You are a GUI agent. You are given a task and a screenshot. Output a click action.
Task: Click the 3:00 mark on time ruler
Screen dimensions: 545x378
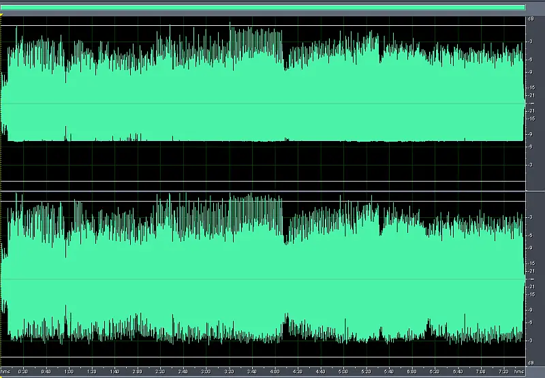coord(206,372)
